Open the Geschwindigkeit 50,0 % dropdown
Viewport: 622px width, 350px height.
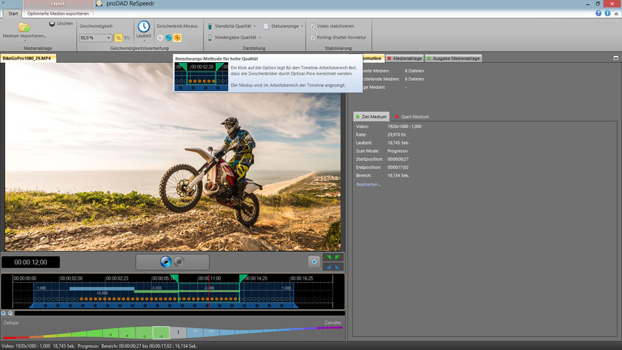(x=108, y=38)
